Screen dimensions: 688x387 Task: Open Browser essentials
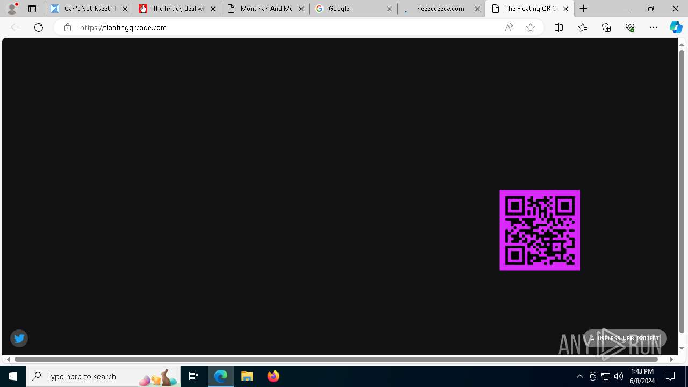click(630, 27)
